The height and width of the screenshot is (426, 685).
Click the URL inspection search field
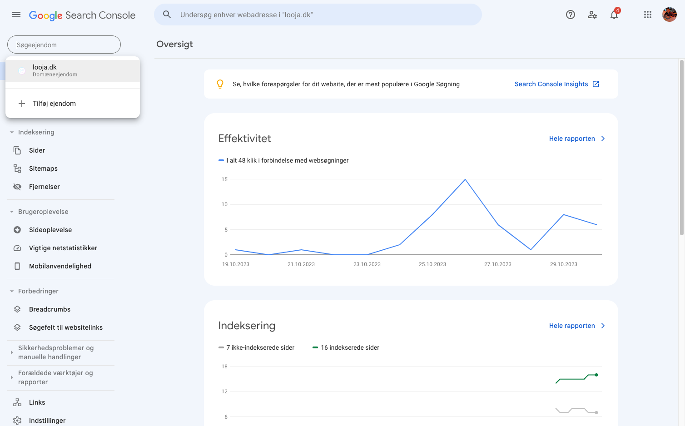click(x=318, y=15)
